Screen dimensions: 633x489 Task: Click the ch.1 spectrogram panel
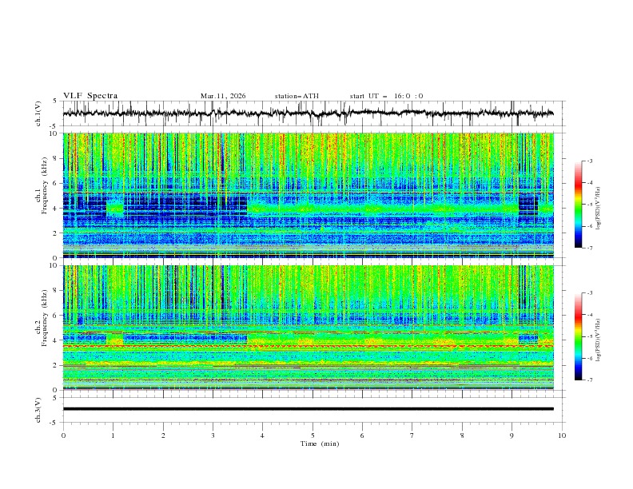click(x=308, y=195)
